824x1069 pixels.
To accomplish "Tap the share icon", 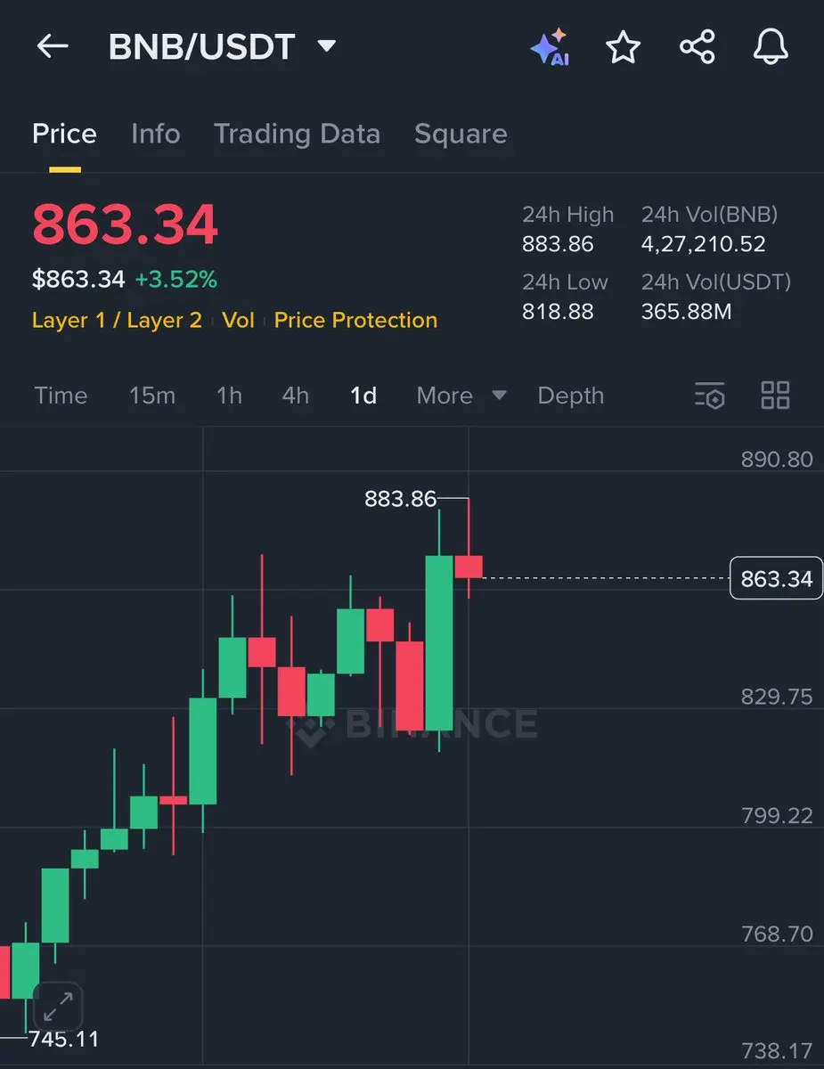I will click(697, 46).
